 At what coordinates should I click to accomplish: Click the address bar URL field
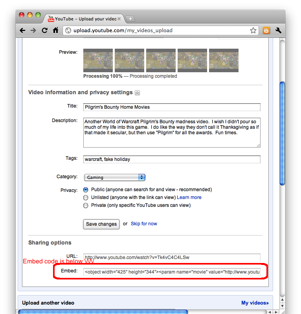[160, 31]
